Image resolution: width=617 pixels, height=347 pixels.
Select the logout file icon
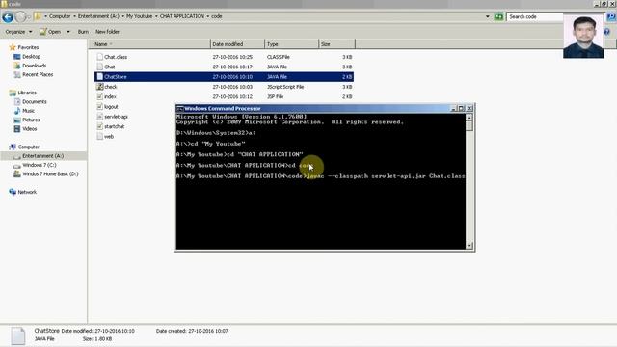click(100, 107)
